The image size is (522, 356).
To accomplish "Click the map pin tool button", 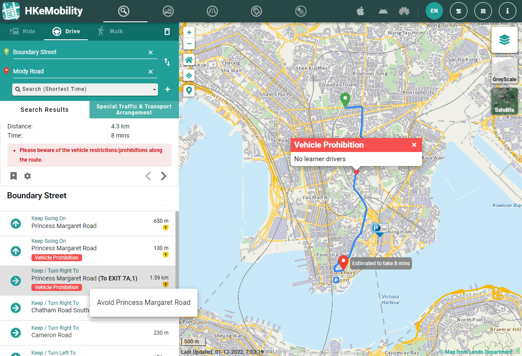I will [189, 90].
